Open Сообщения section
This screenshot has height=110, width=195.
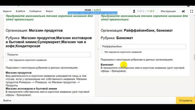35,11
